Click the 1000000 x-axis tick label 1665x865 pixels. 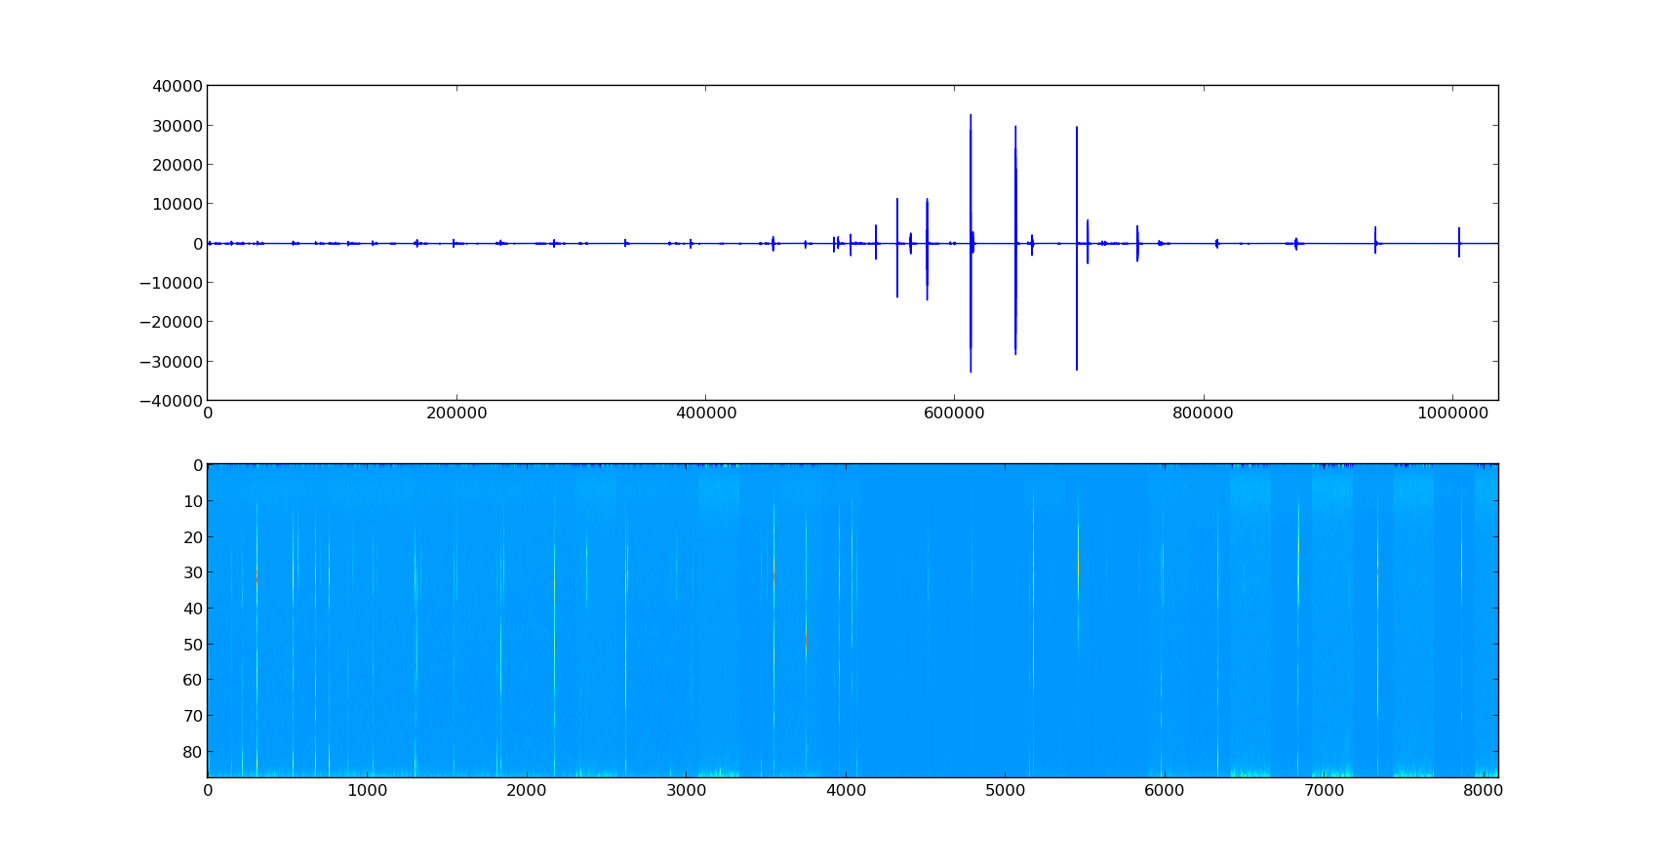[x=1452, y=413]
